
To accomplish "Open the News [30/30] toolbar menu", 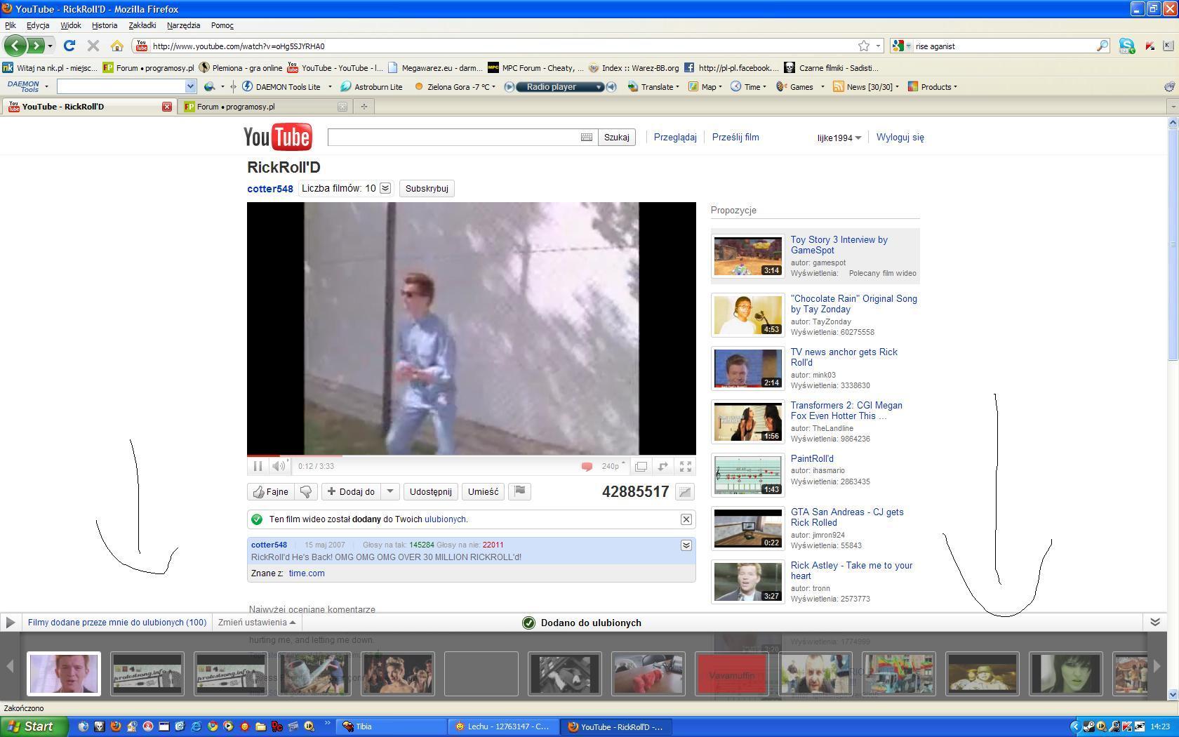I will [x=866, y=87].
